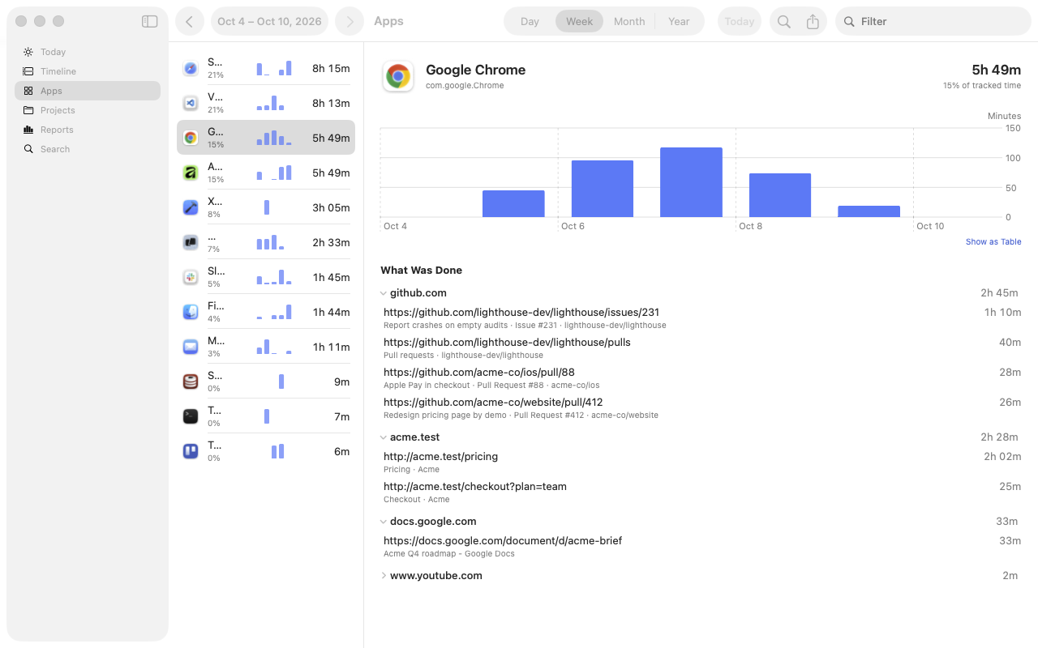Viewport: 1038px width, 648px height.
Task: Select the lighthouse/pulls URL row
Action: click(x=701, y=347)
